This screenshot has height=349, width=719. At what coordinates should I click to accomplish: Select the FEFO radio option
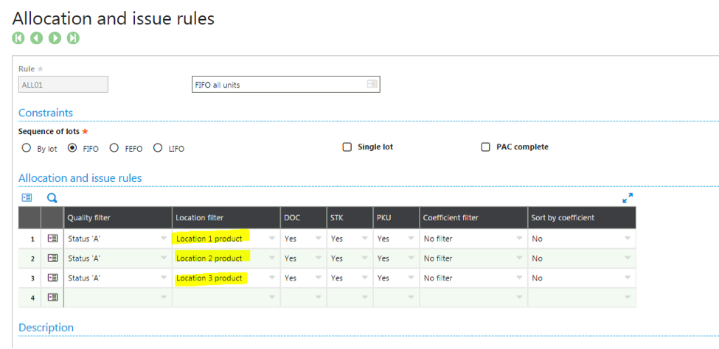[114, 148]
